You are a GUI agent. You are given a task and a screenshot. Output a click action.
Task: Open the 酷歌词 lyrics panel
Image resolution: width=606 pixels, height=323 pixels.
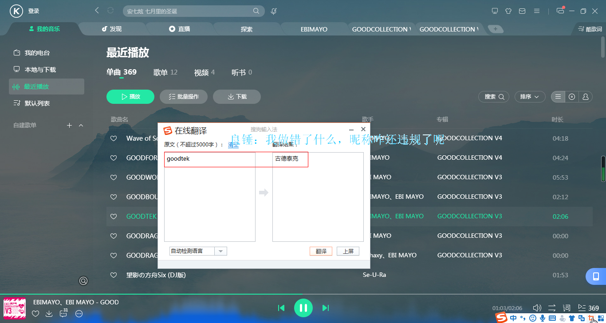pyautogui.click(x=590, y=29)
